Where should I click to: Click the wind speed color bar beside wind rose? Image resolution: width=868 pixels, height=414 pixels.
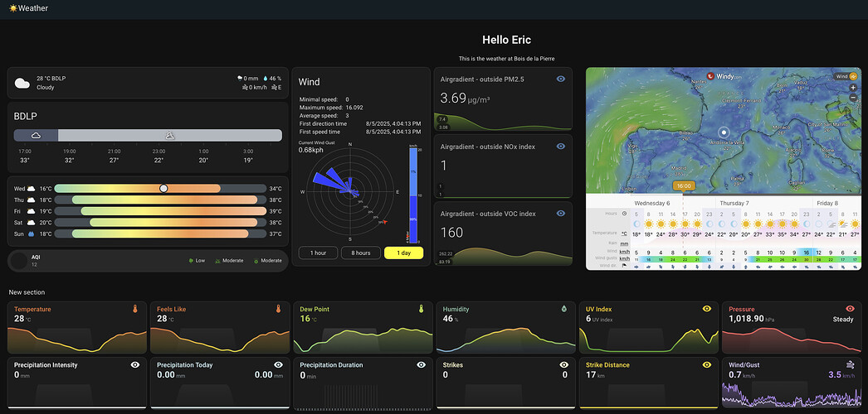[413, 195]
